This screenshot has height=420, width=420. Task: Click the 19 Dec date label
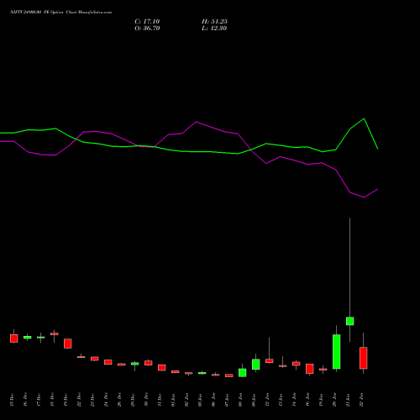[66, 400]
